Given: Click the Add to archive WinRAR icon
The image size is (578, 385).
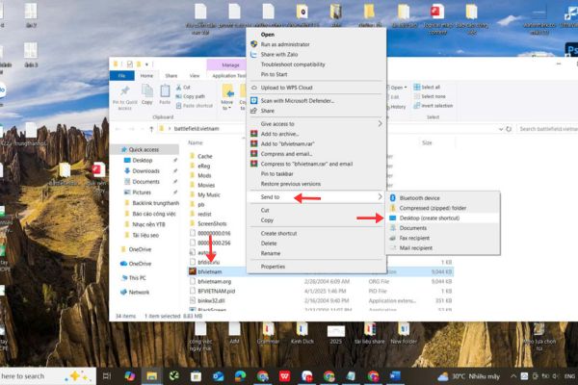Looking at the screenshot, I should tap(254, 134).
